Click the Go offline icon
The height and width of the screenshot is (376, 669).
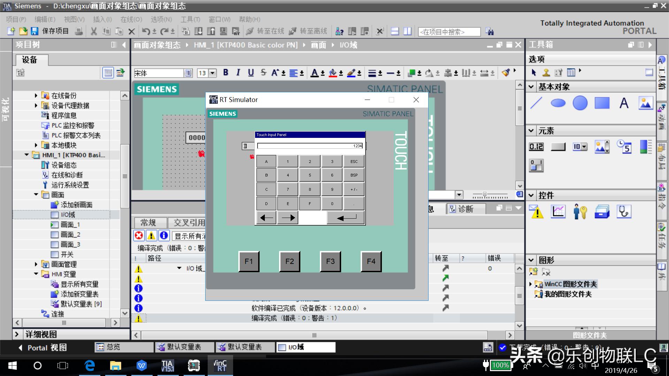(x=292, y=31)
